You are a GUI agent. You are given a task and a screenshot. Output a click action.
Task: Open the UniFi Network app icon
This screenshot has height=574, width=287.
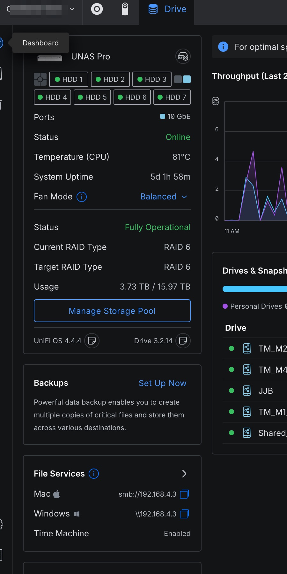tap(97, 9)
